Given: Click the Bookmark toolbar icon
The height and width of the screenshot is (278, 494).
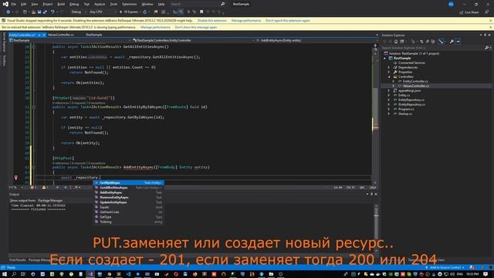Looking at the screenshot, I should (x=201, y=12).
